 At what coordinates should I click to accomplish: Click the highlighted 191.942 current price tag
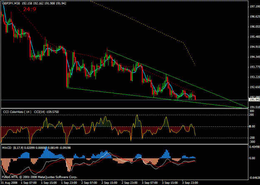tap(254, 100)
